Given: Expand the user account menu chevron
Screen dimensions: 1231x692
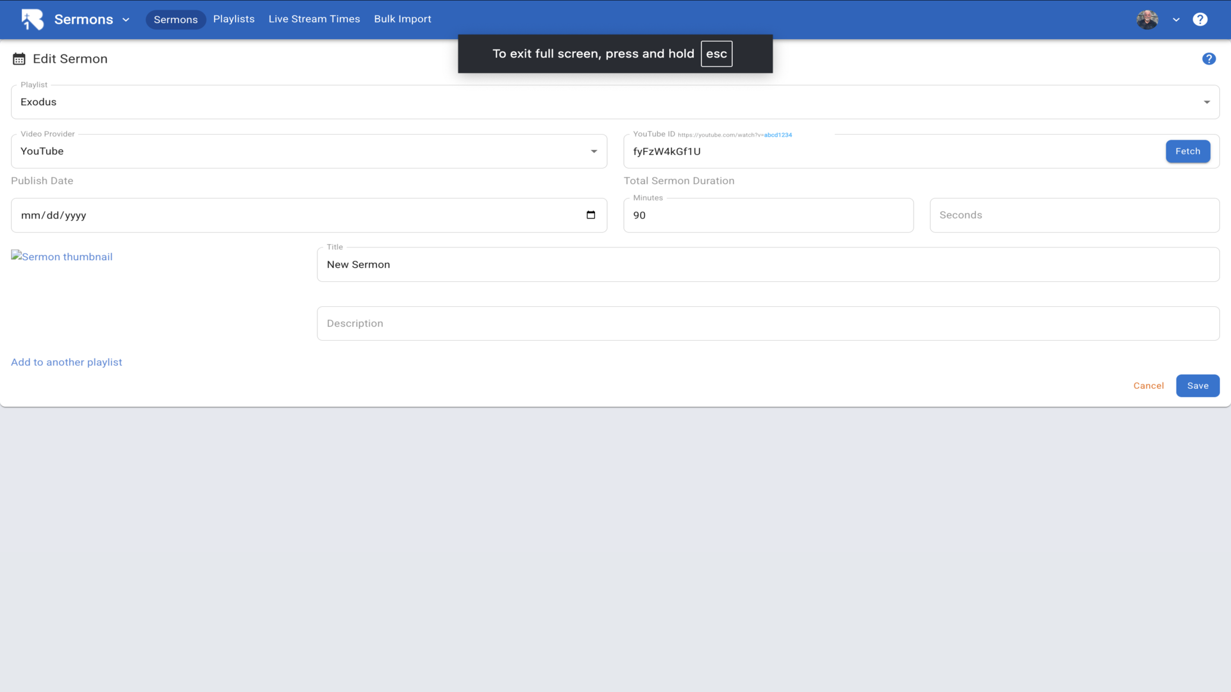Looking at the screenshot, I should coord(1176,20).
